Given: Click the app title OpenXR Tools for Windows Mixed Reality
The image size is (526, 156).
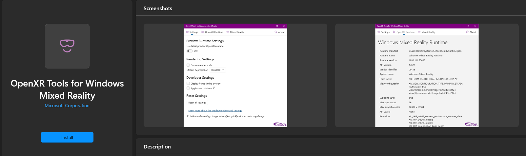Looking at the screenshot, I should pos(67,89).
